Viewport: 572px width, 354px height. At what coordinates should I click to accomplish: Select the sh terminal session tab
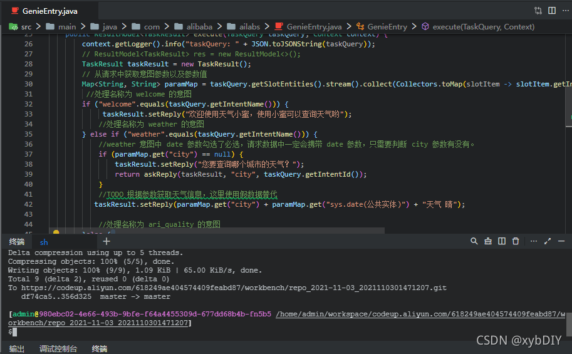coord(44,242)
